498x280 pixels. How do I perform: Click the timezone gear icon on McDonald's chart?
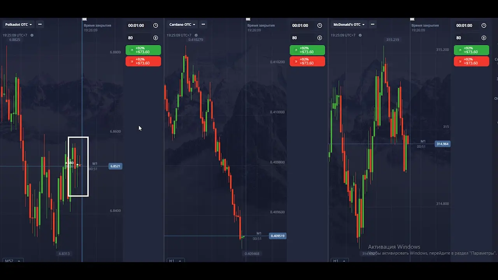pos(360,35)
